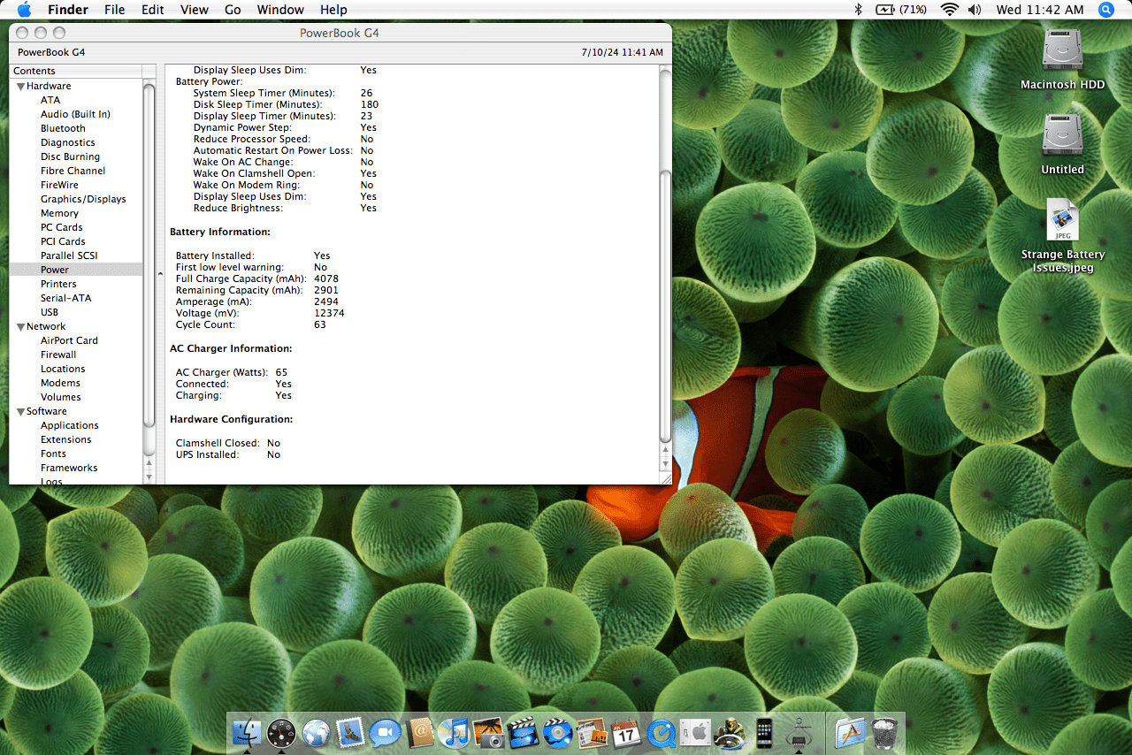Open System Preferences from the Dock
The height and width of the screenshot is (755, 1132).
click(695, 732)
